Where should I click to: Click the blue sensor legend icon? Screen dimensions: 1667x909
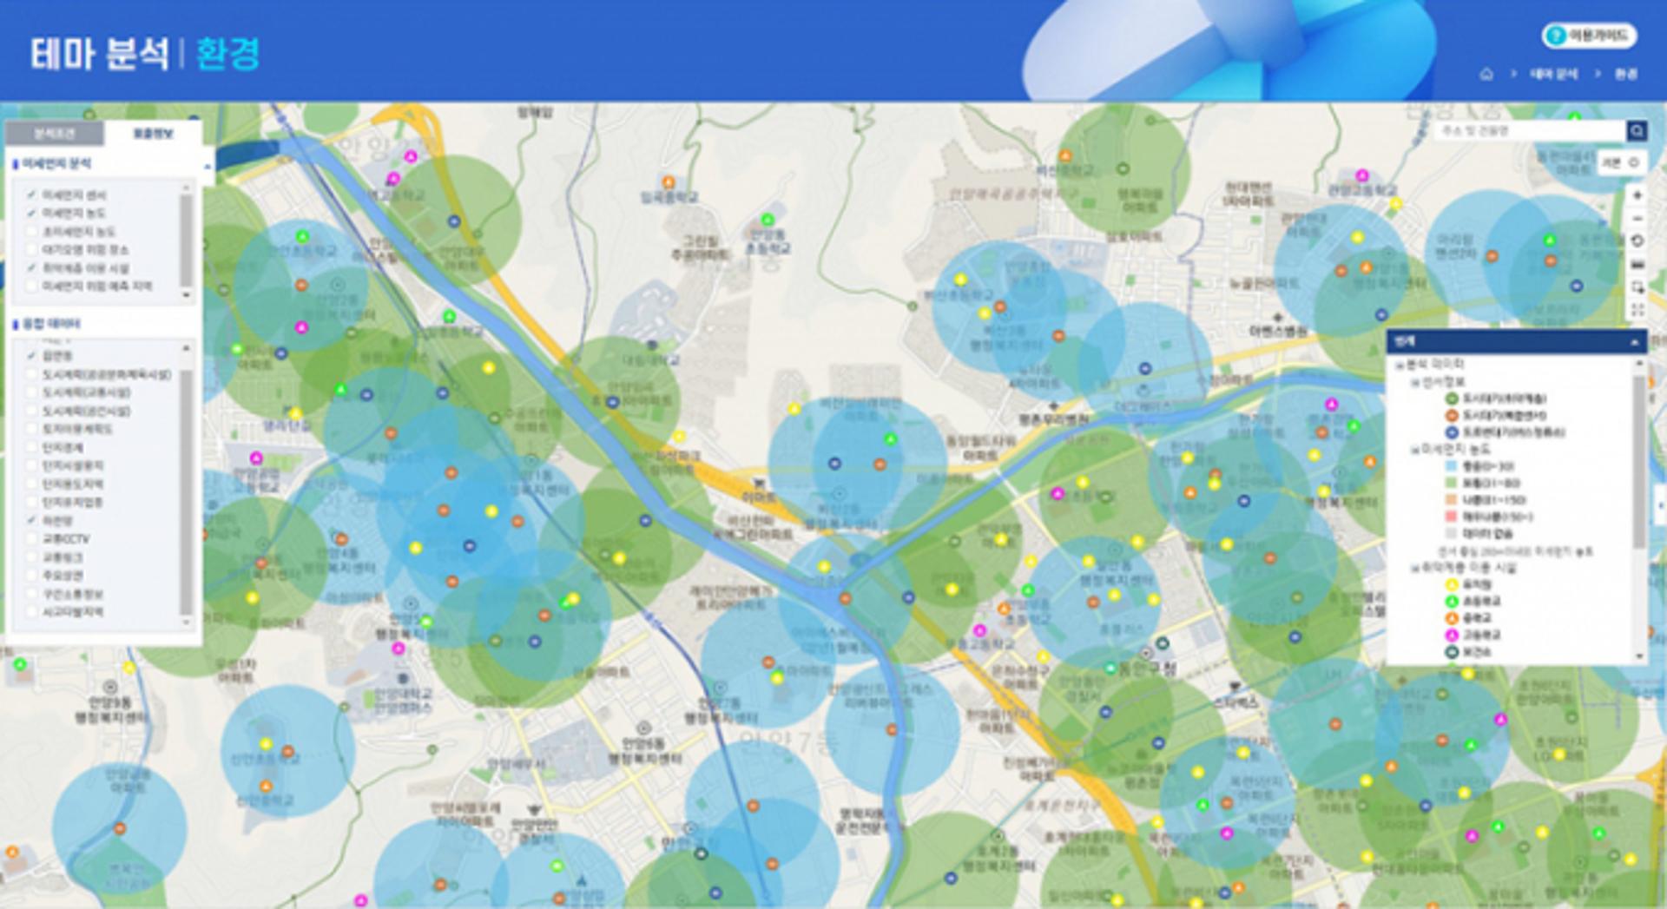coord(1451,432)
